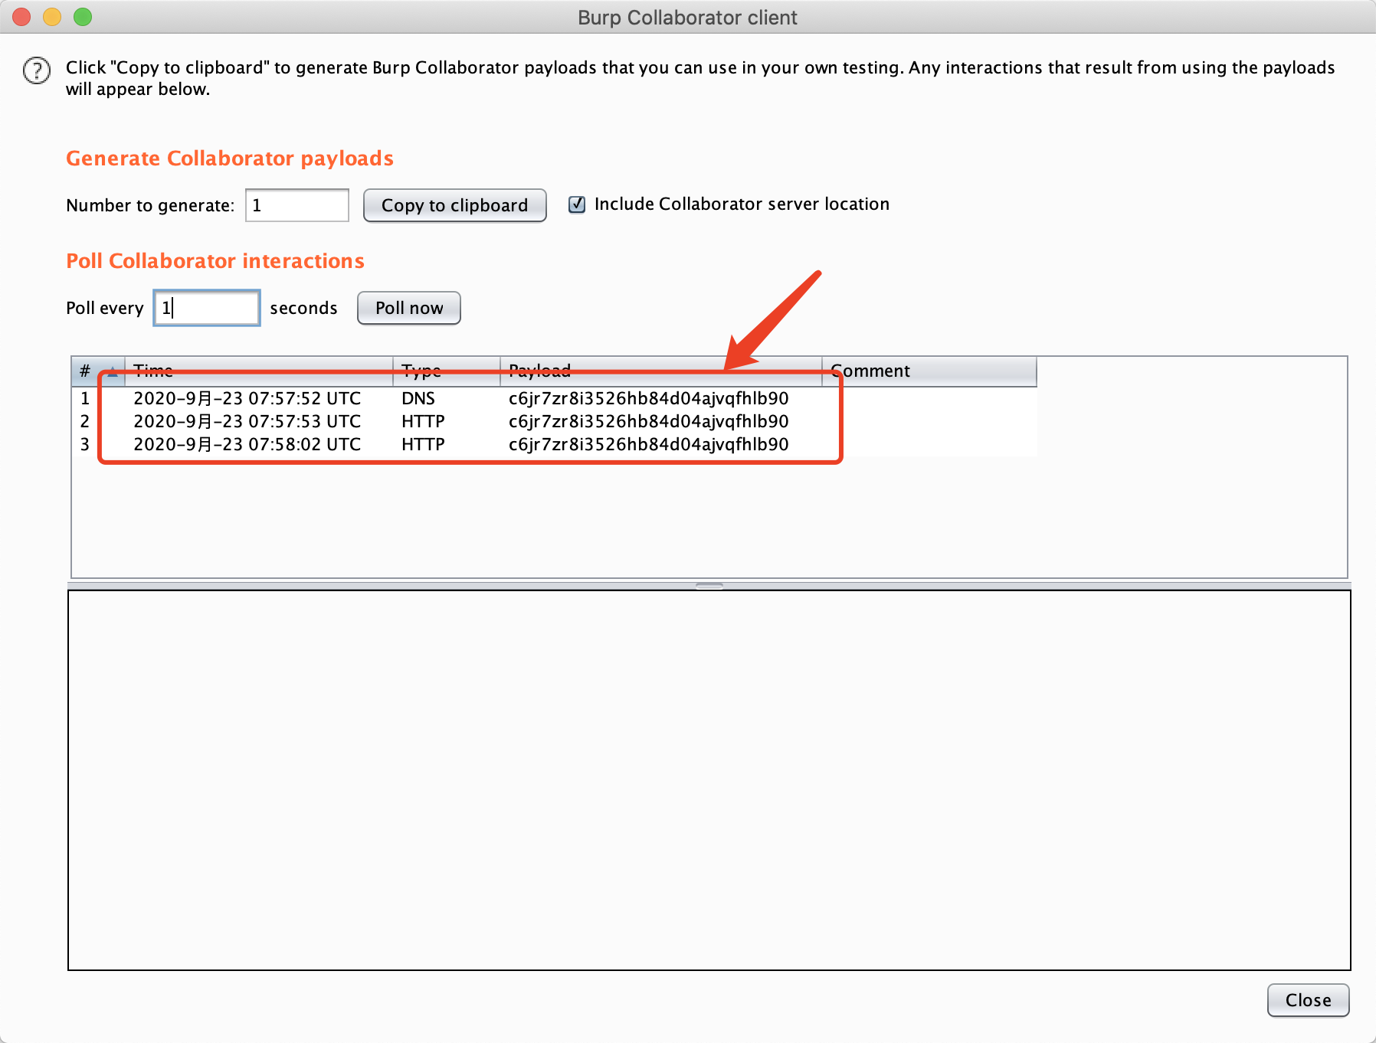Click the Comment column header
The width and height of the screenshot is (1376, 1043).
tap(929, 371)
